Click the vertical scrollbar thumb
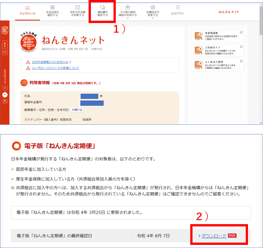Screen dimensions: 263x248 click(x=261, y=21)
